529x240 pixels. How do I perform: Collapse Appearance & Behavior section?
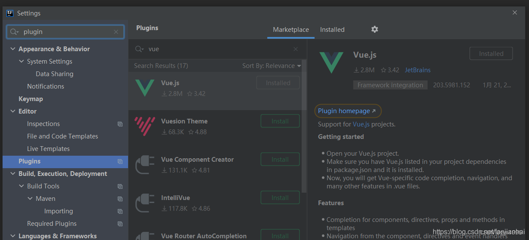click(12, 49)
